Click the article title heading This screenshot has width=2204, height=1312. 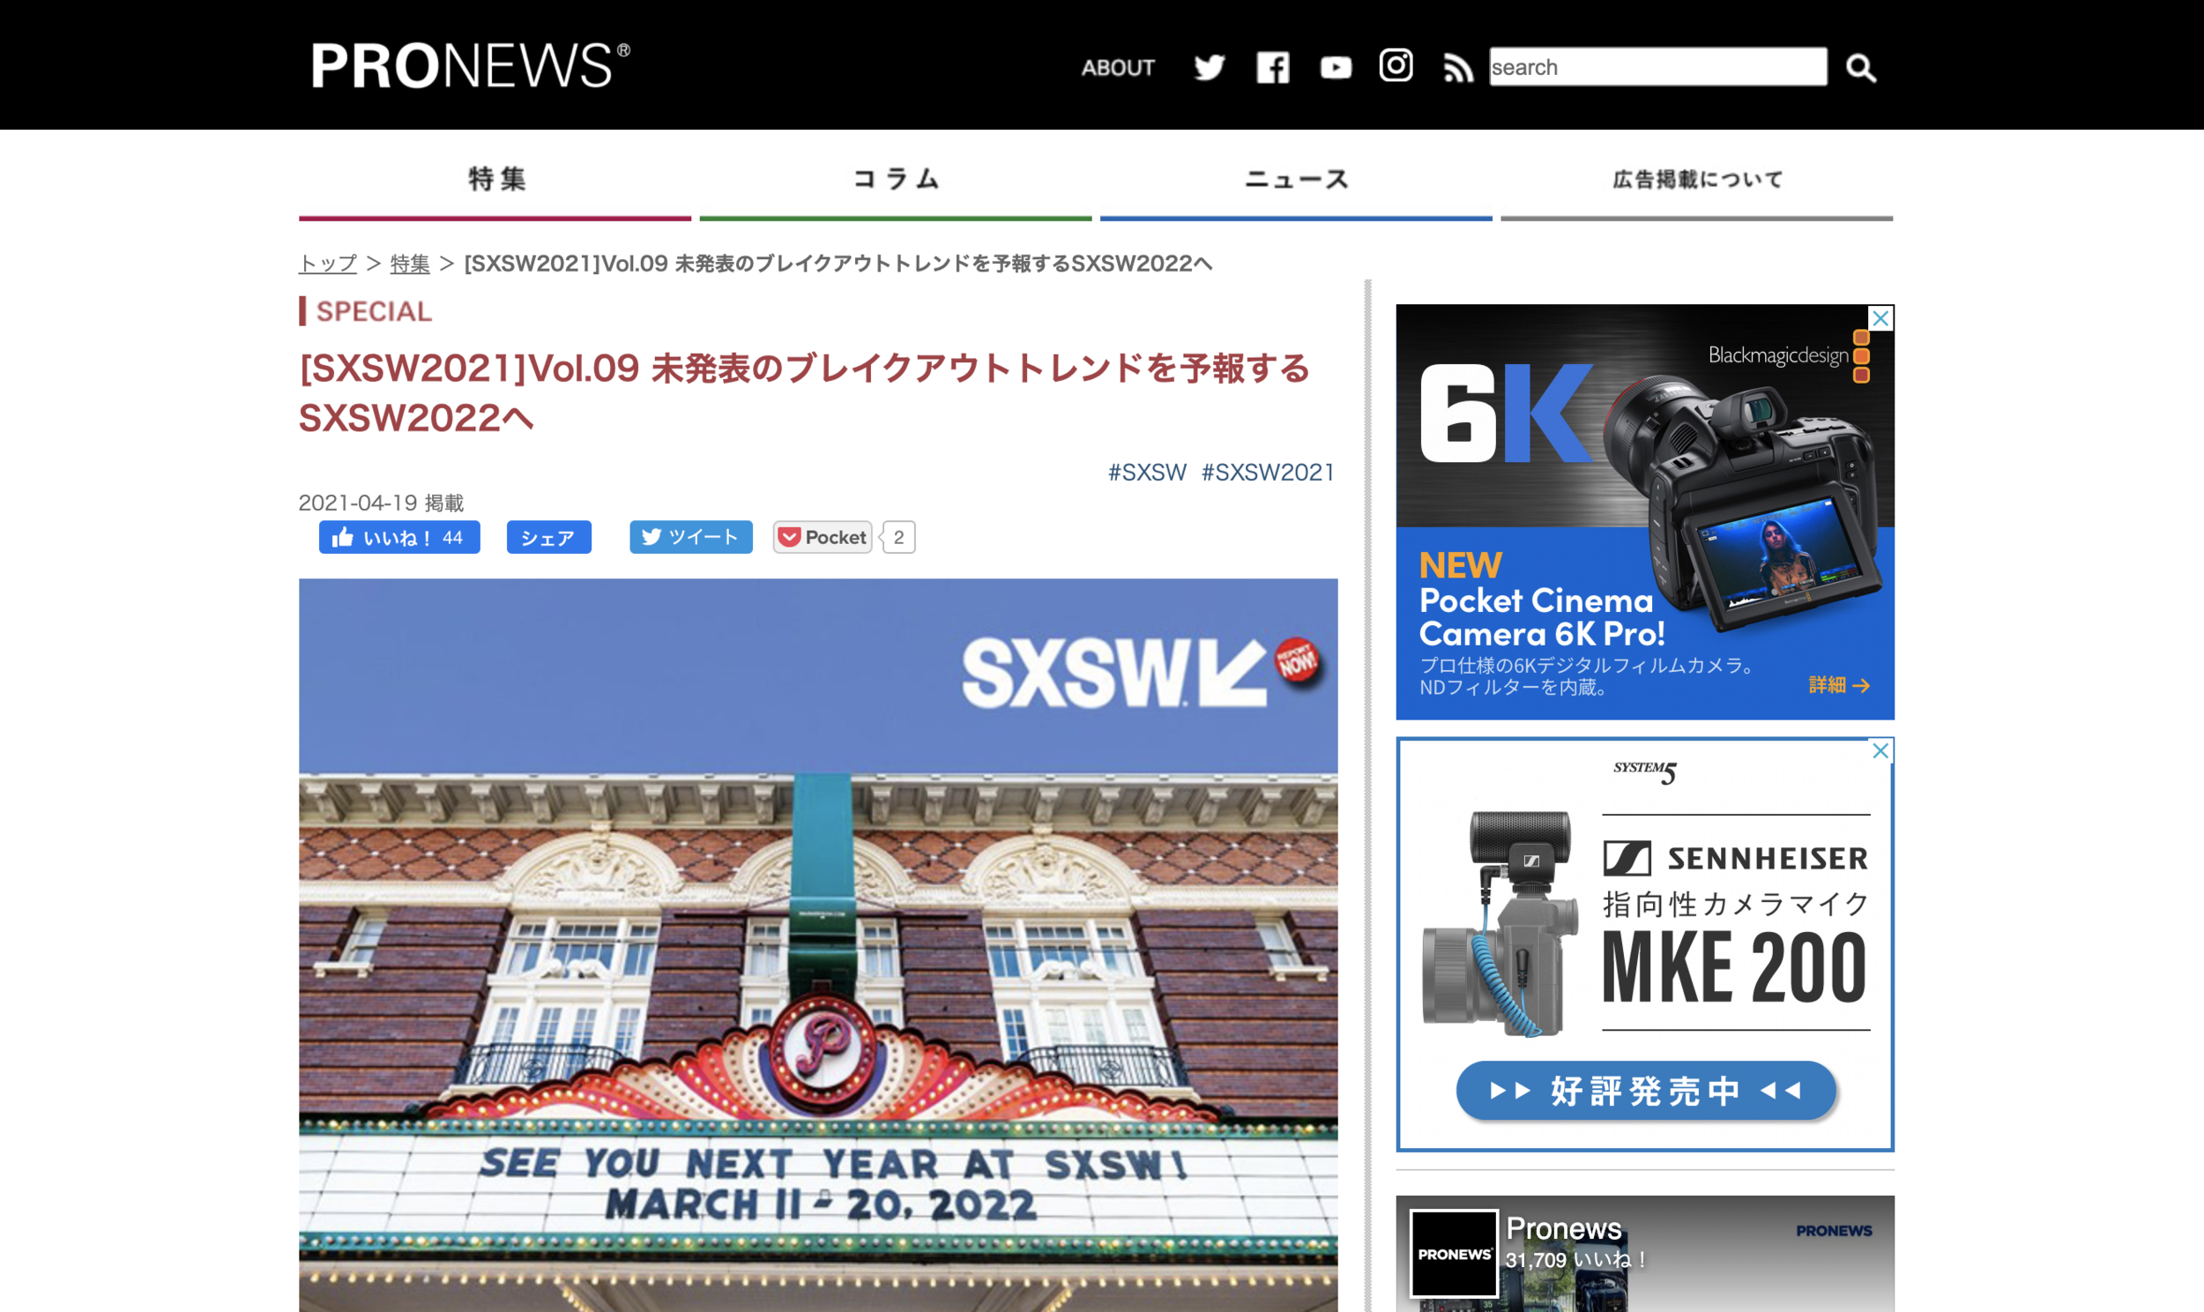pyautogui.click(x=804, y=392)
